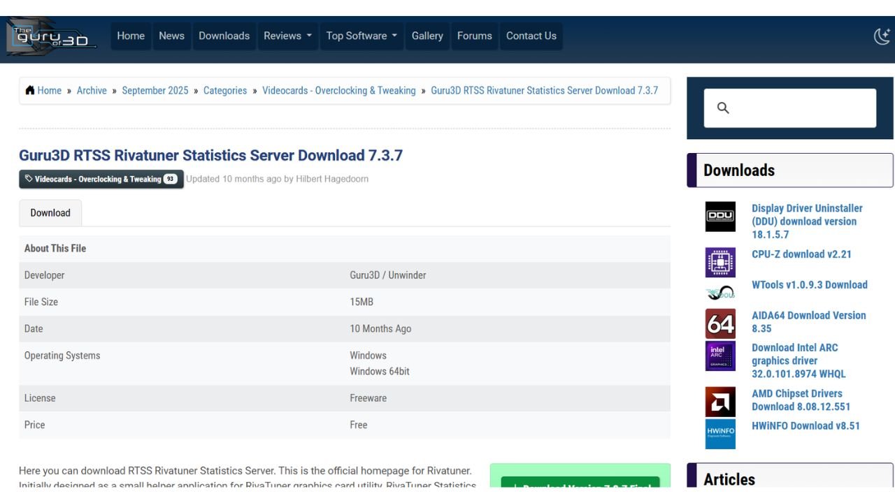Click the Intel ARC graphics icon

[720, 356]
